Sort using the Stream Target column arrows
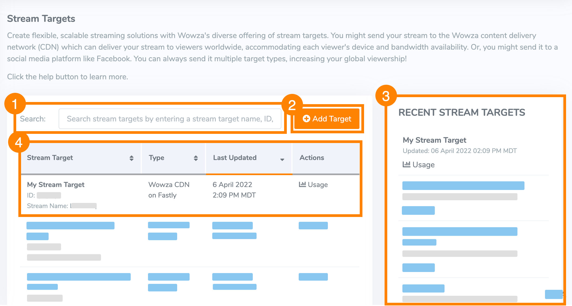572x306 pixels. [132, 158]
